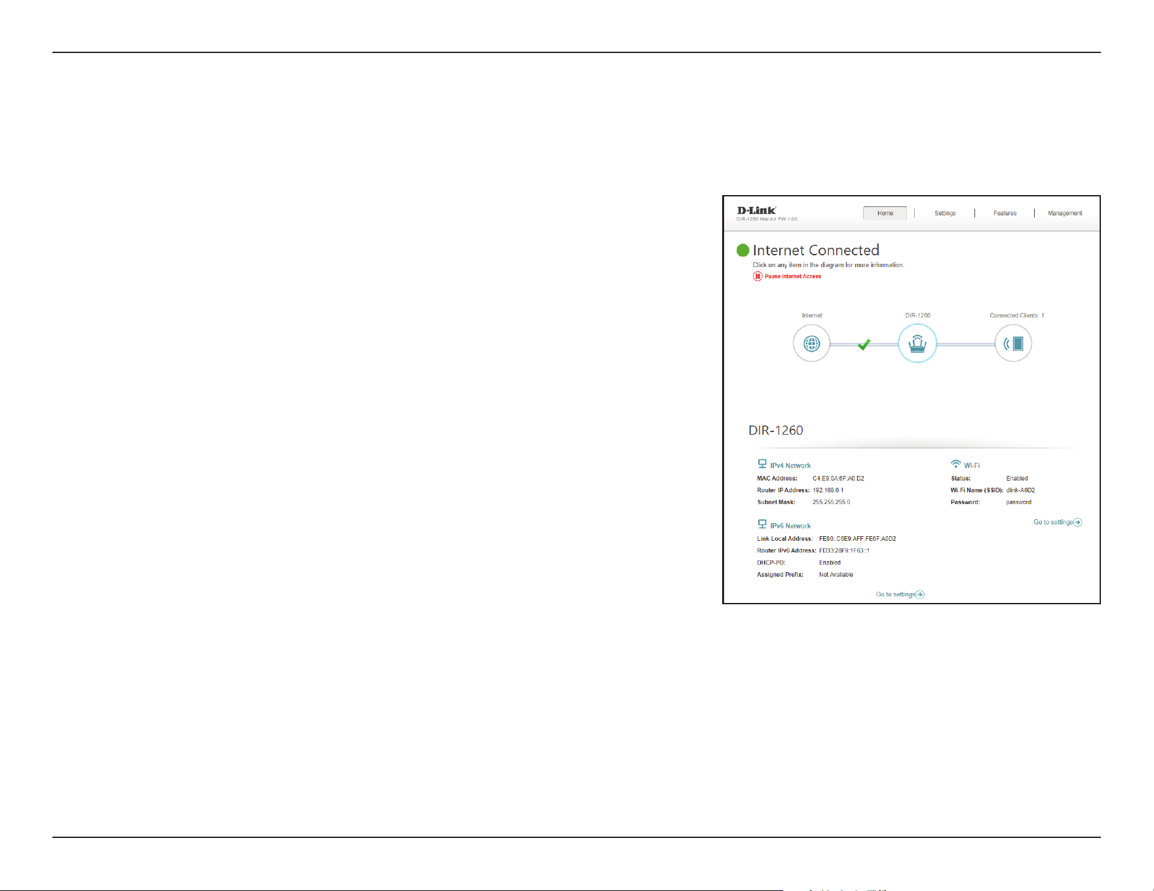The width and height of the screenshot is (1154, 891).
Task: Click the D-Link logo
Action: [x=756, y=210]
